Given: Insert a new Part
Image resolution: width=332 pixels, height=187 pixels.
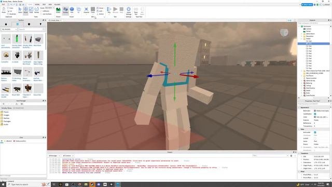Looking at the screenshot, I should click(72, 10).
